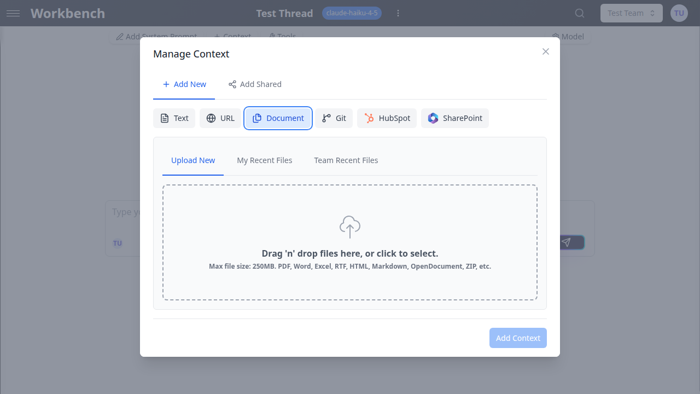
Task: Click the file drop zone to select files
Action: click(350, 242)
